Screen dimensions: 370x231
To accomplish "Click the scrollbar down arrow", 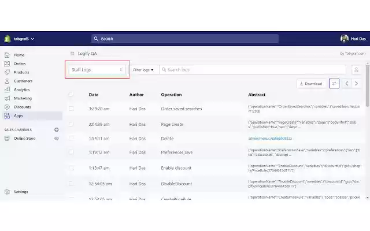I will coord(368,198).
